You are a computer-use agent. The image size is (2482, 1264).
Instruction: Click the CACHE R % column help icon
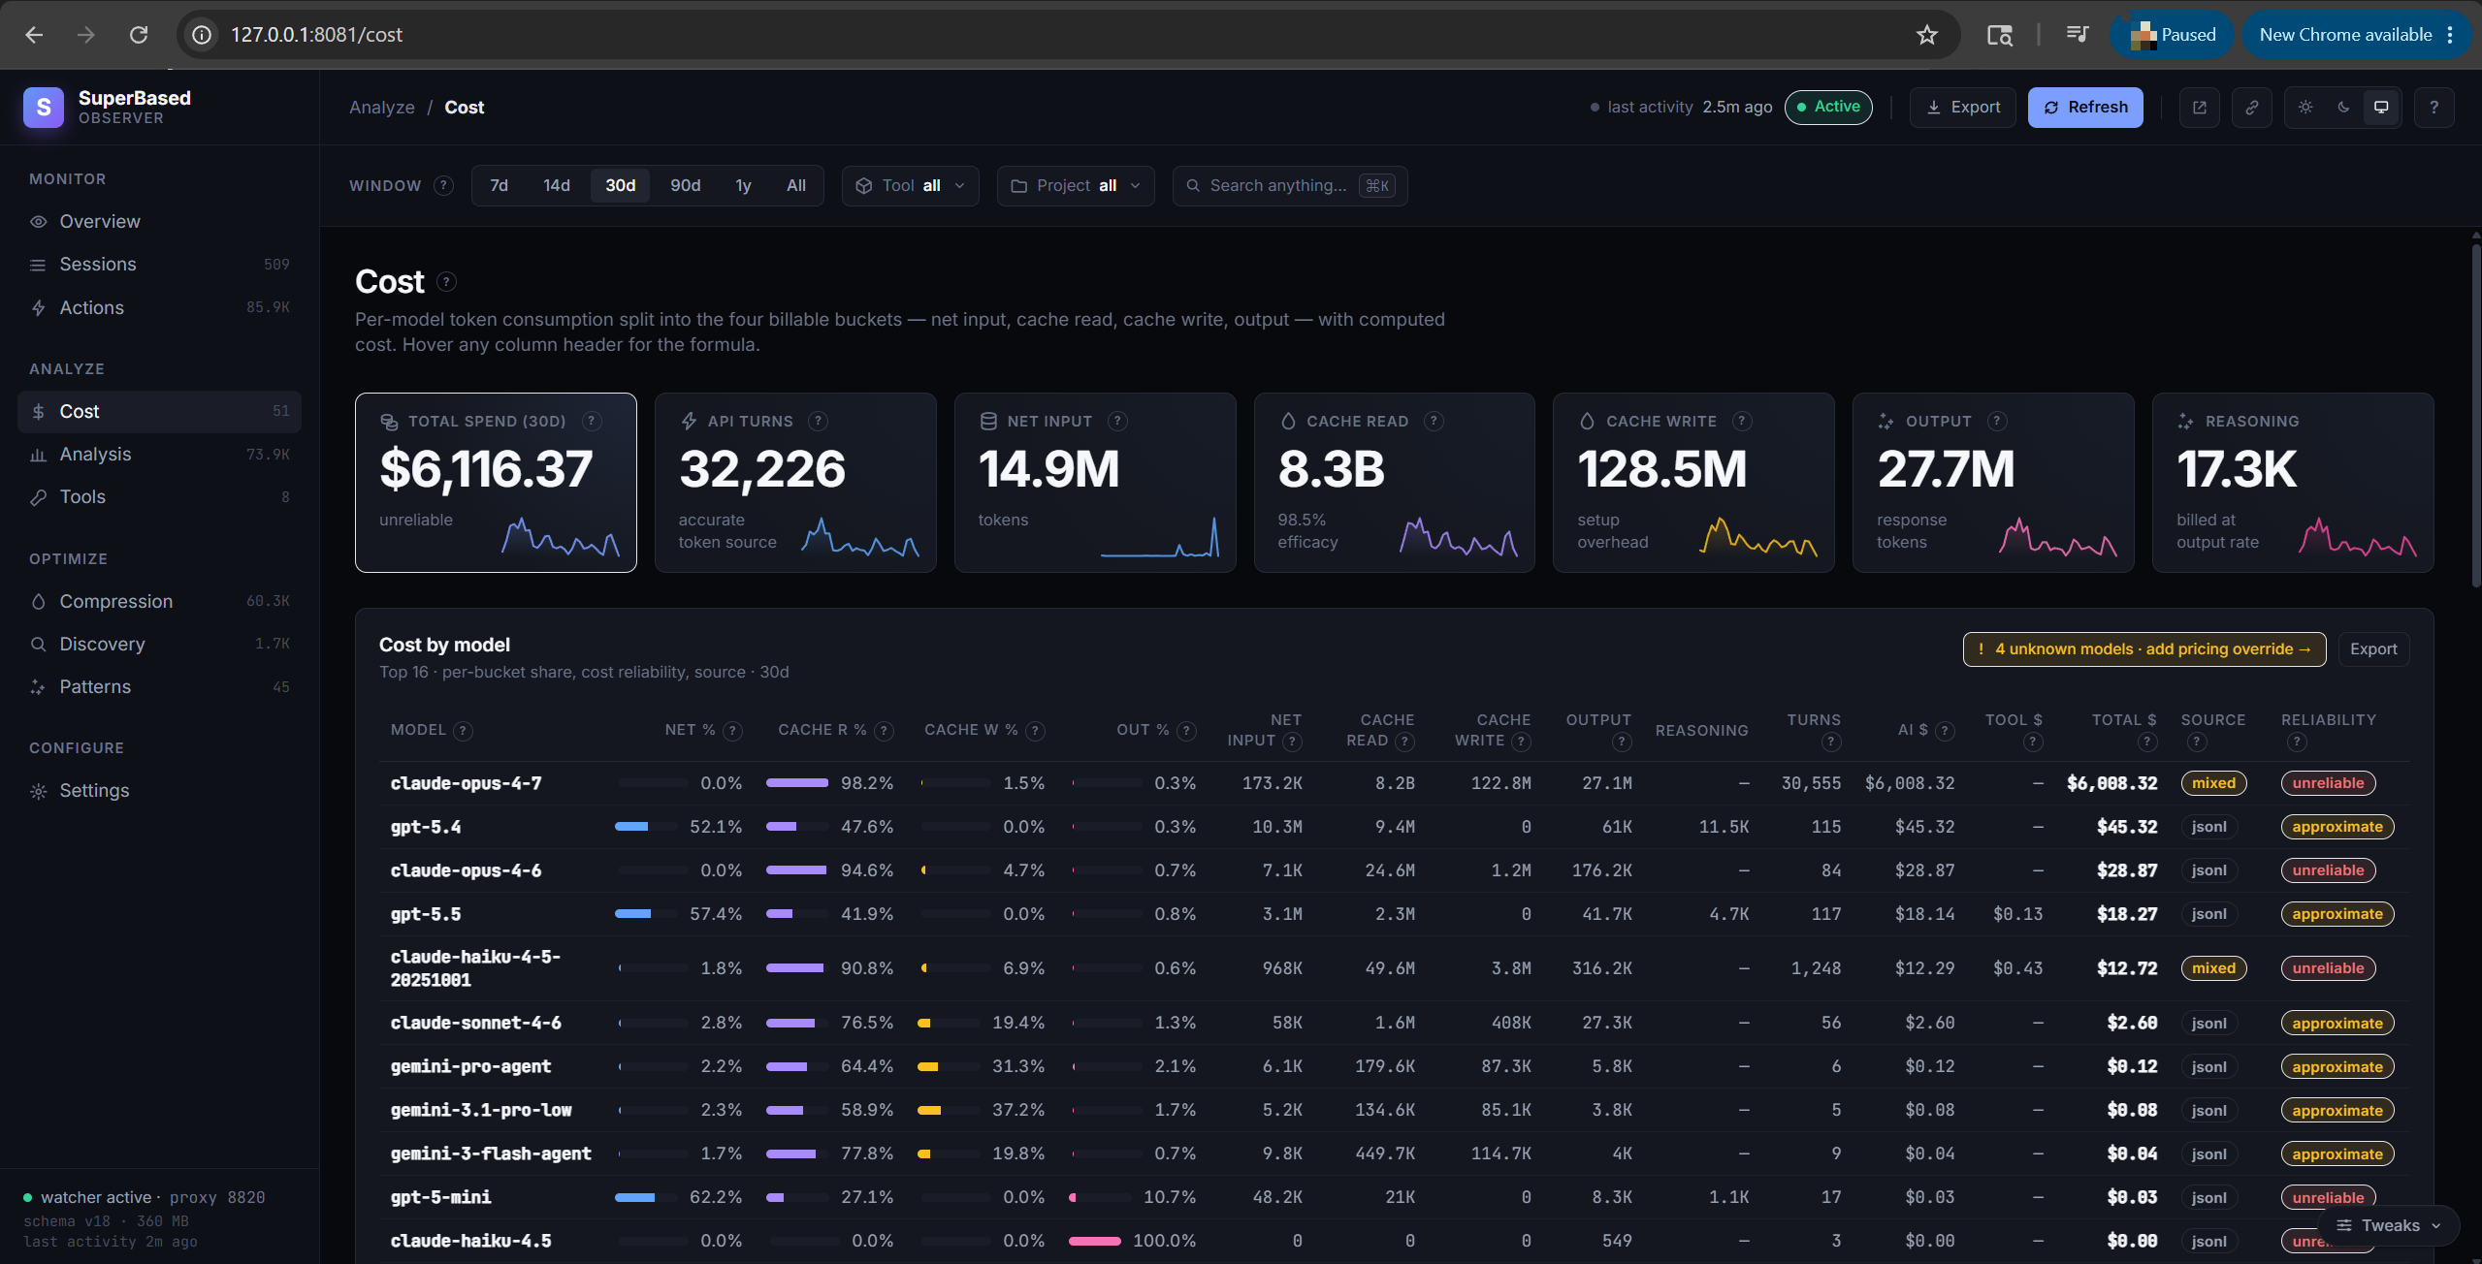[x=884, y=731]
